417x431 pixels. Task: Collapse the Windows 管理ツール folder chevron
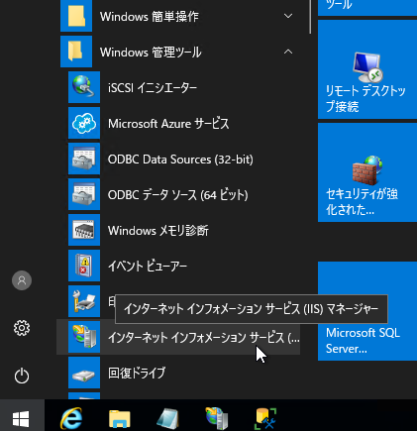288,52
